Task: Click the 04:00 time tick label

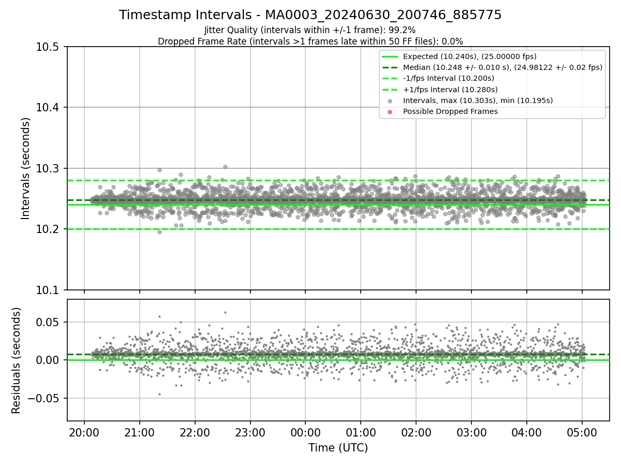Action: point(526,433)
